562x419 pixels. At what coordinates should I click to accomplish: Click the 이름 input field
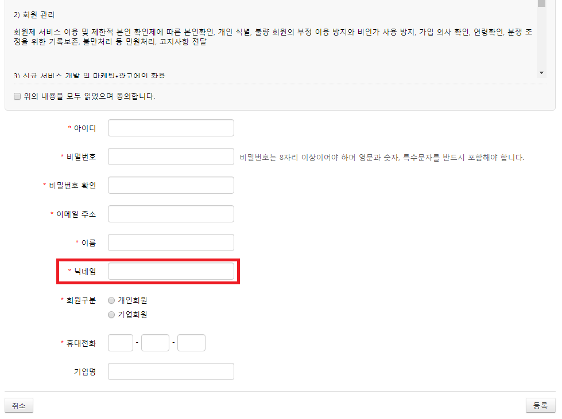171,242
